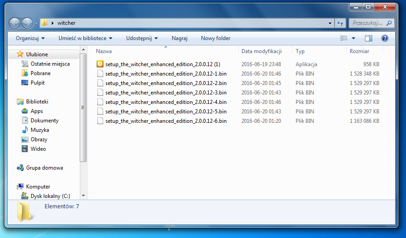Select setup_the_witcher_enhanced_edition_2.0.0.12 (1) application
406x238 pixels.
pos(163,64)
